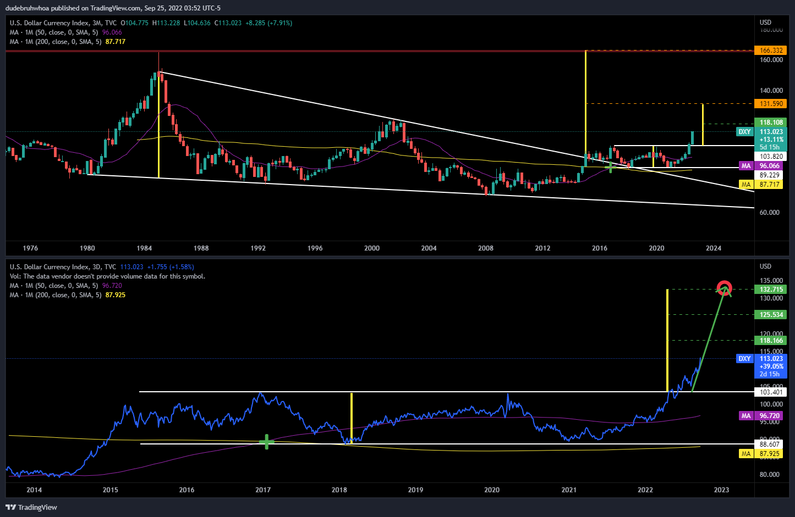Click the 1984 label on time axis

tap(144, 248)
